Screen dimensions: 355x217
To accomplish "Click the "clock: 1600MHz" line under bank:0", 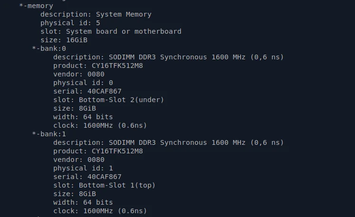I will pyautogui.click(x=100, y=125).
